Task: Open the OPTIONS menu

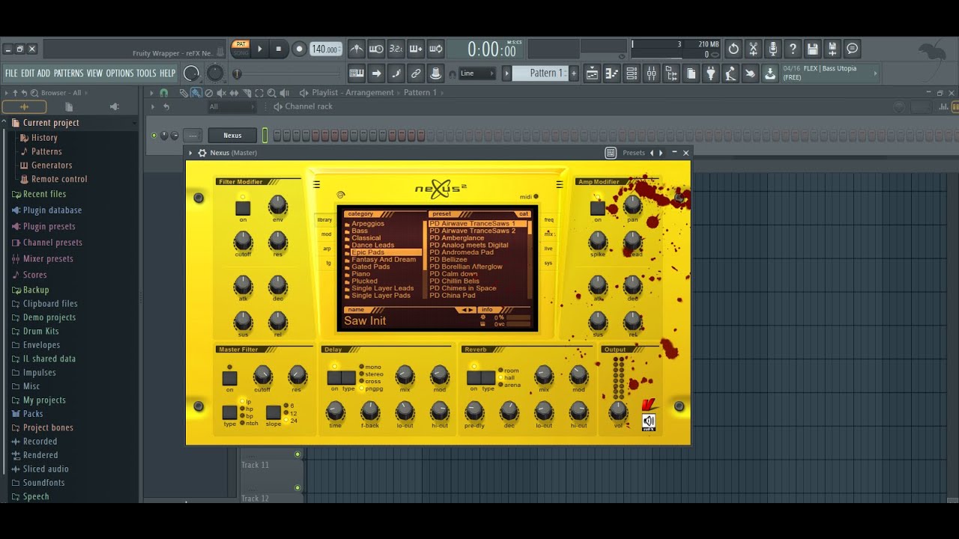Action: tap(120, 73)
